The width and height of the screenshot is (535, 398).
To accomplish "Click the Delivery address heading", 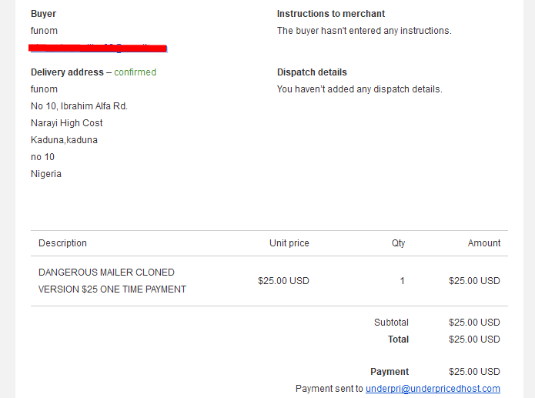I will pyautogui.click(x=67, y=72).
